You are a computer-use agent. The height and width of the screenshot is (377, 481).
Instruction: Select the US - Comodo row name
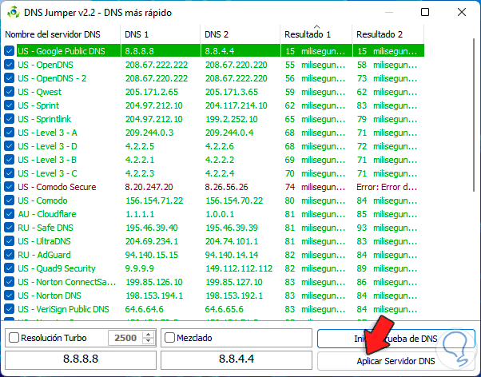(42, 200)
